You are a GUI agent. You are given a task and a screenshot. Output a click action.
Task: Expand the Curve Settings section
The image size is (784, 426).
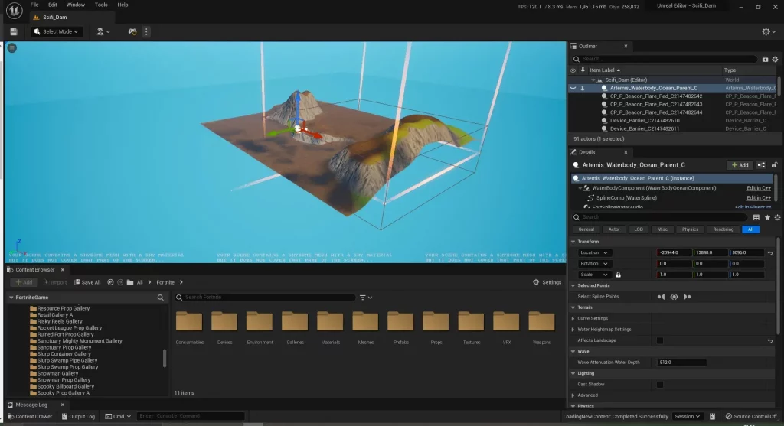click(x=574, y=318)
